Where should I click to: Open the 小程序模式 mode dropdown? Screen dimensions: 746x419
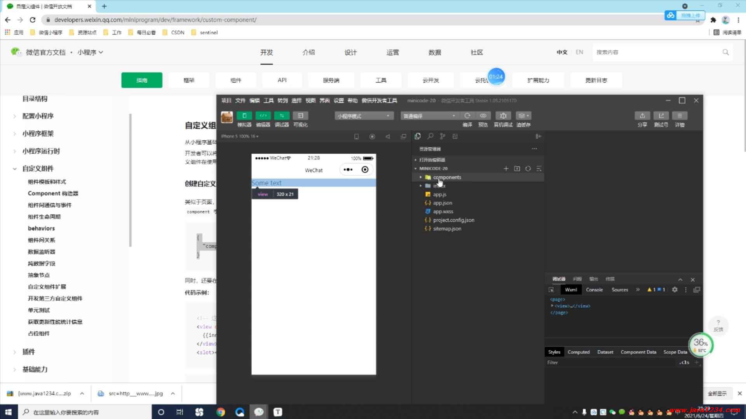pyautogui.click(x=364, y=116)
